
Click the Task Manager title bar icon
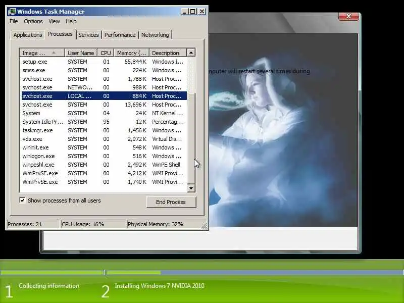(x=12, y=12)
